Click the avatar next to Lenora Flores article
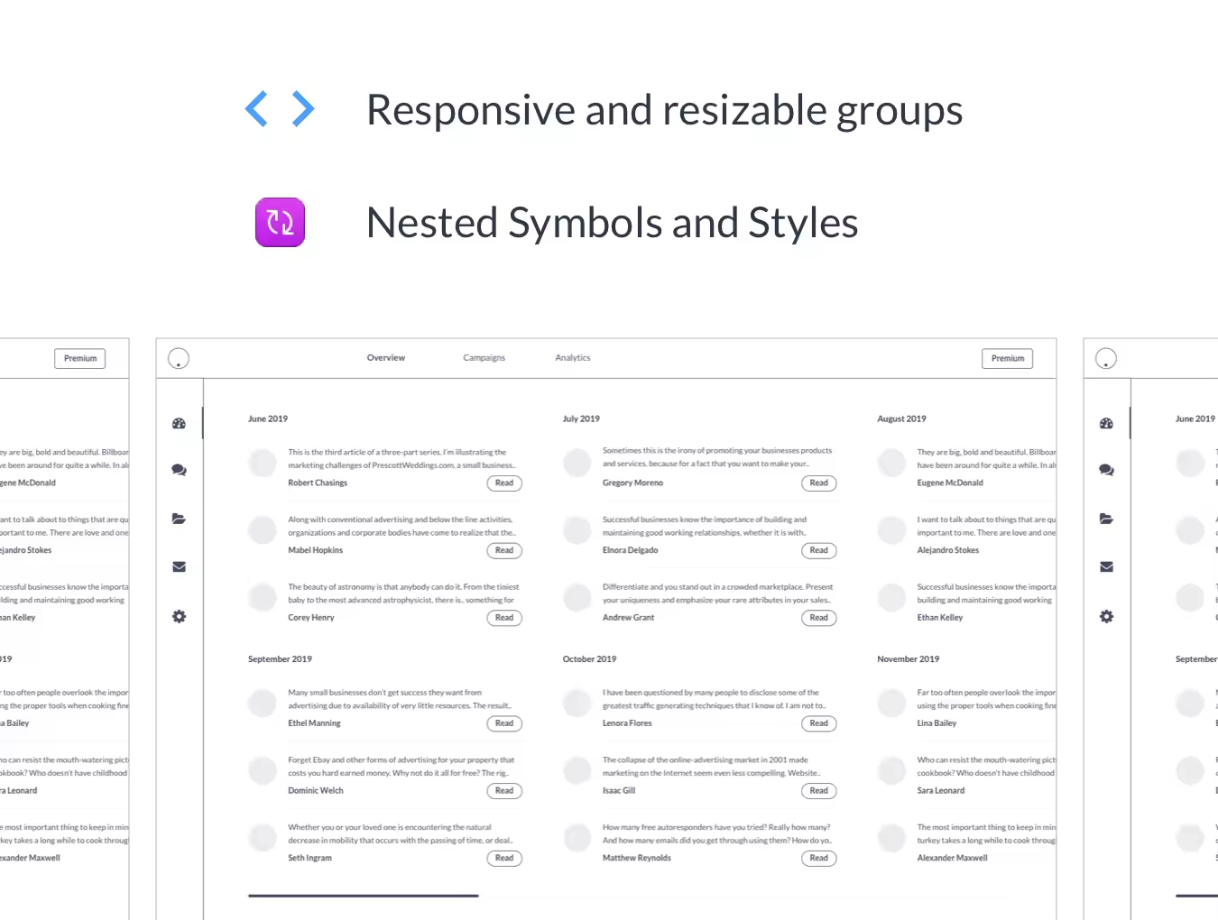This screenshot has height=920, width=1218. click(x=577, y=703)
